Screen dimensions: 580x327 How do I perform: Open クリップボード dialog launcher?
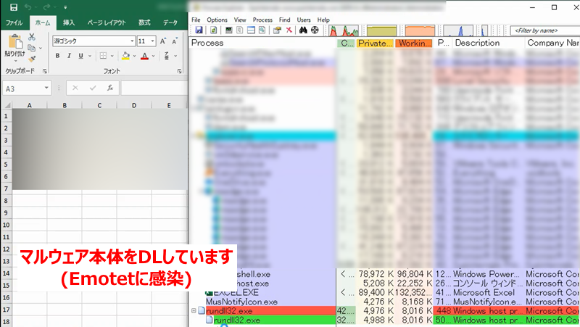[x=45, y=71]
